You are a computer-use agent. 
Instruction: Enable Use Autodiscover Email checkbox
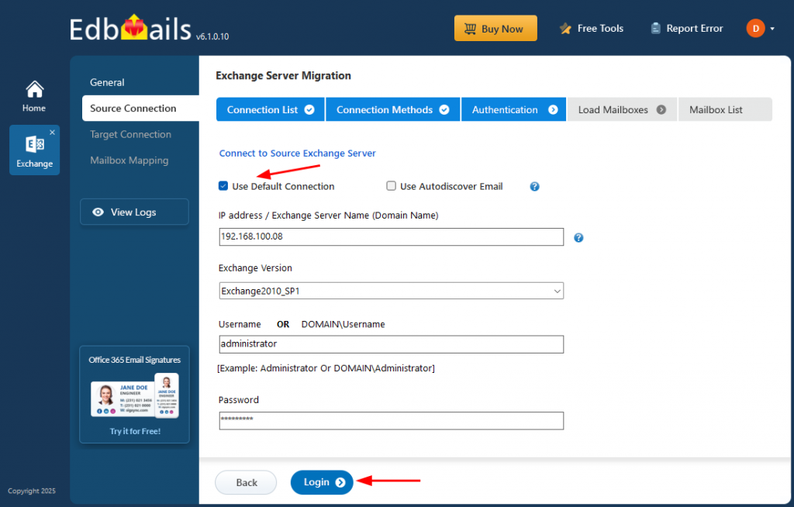coord(391,186)
